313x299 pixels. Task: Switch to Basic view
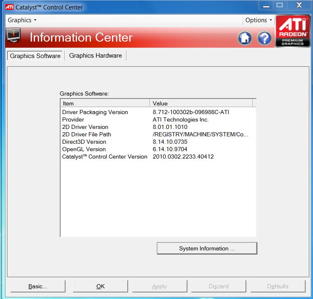point(38,286)
